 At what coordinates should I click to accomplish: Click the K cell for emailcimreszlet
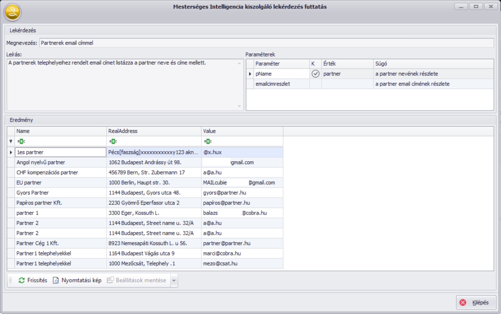tap(316, 84)
